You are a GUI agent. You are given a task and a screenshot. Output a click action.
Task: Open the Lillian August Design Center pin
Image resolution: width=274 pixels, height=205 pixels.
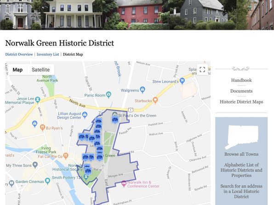pyautogui.click(x=85, y=115)
